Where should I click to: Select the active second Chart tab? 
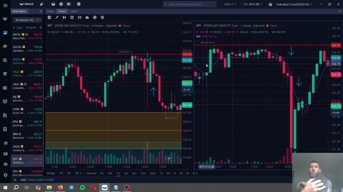(62, 11)
